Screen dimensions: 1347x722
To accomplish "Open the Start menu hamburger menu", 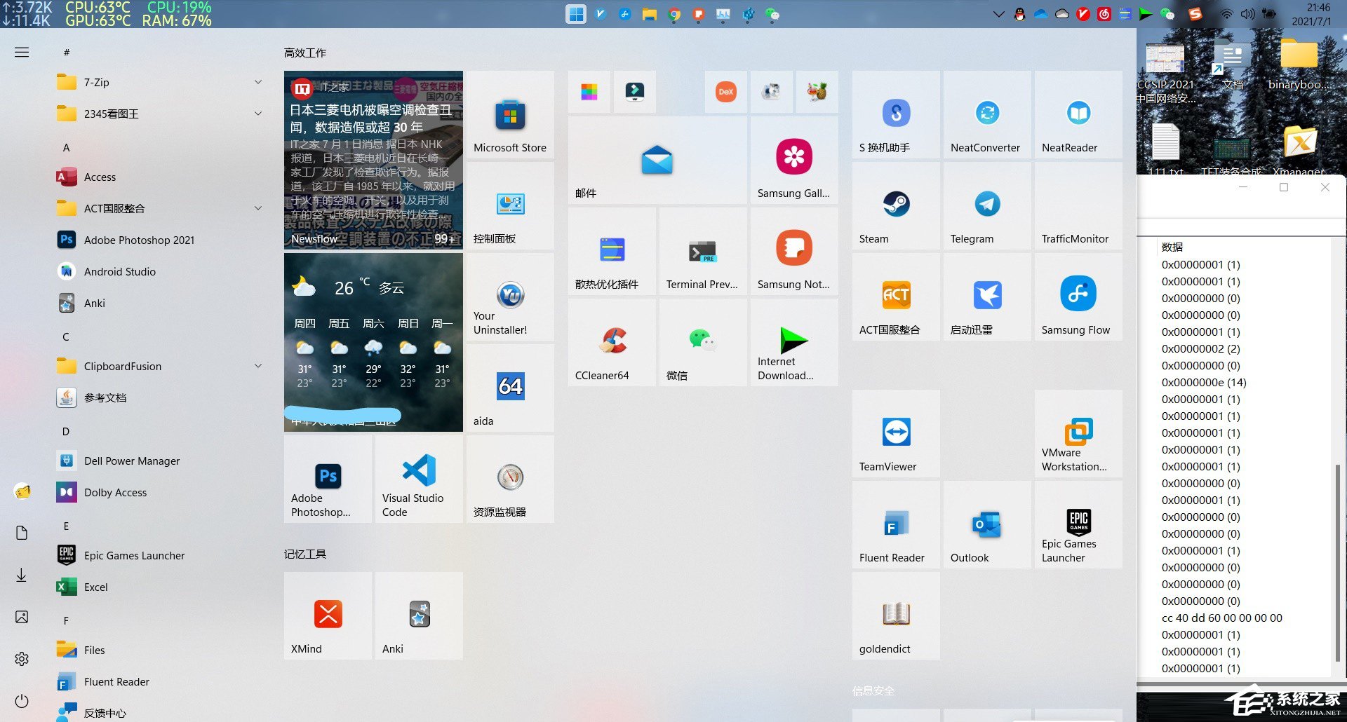I will (21, 52).
